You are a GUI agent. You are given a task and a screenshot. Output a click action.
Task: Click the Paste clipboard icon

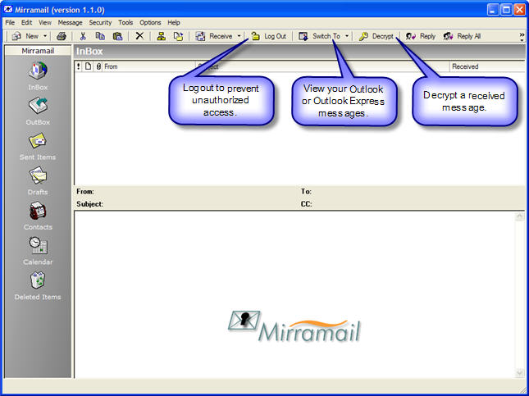[x=117, y=36]
